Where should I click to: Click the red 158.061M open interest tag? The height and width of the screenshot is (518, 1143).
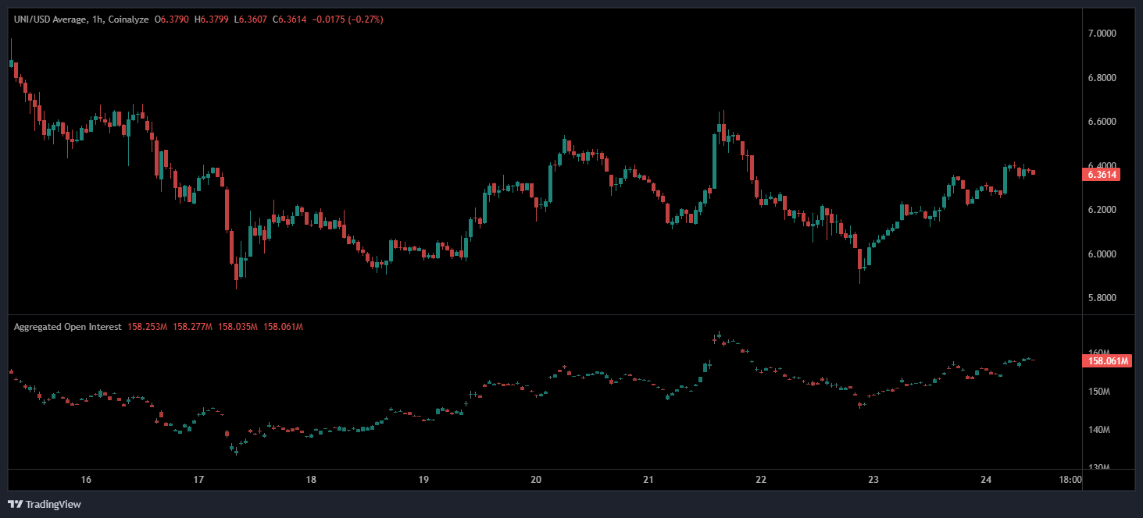(x=1104, y=360)
